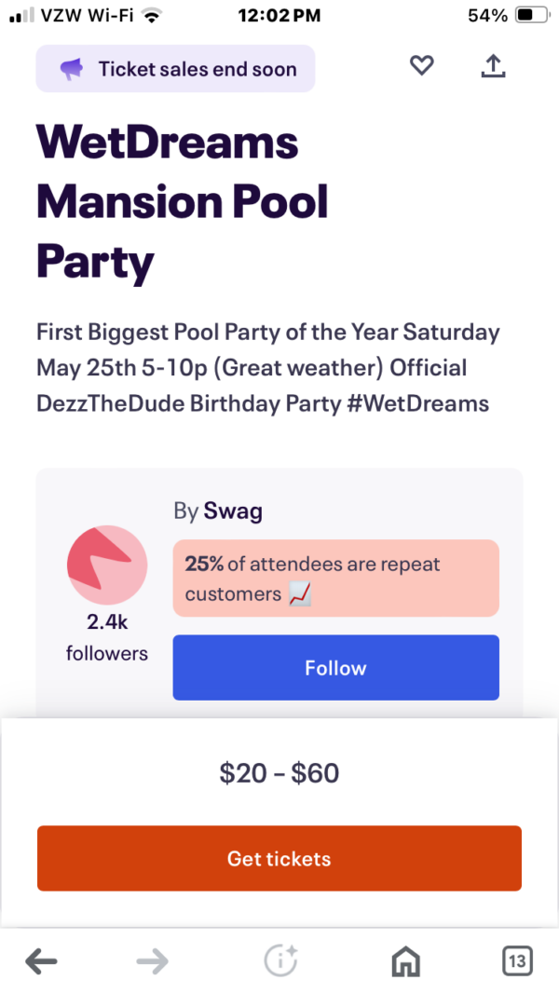
Task: Tap the heart icon to save event
Action: (x=422, y=66)
